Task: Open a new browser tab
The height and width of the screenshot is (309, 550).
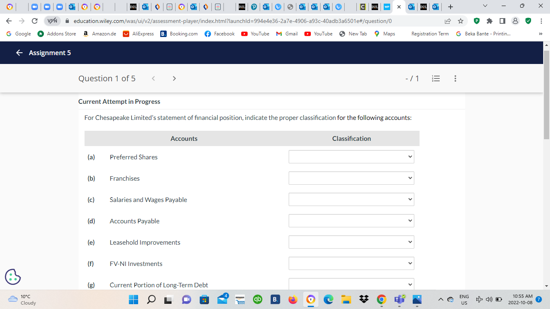Action: 451,7
